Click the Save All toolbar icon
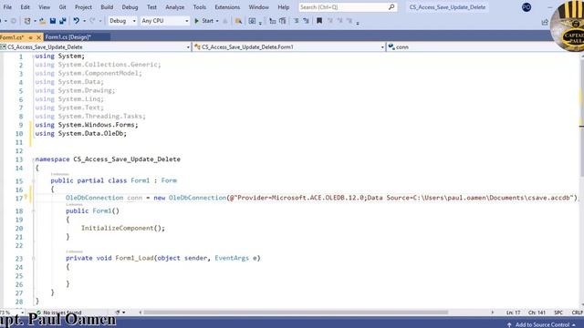584x328 pixels. 63,21
